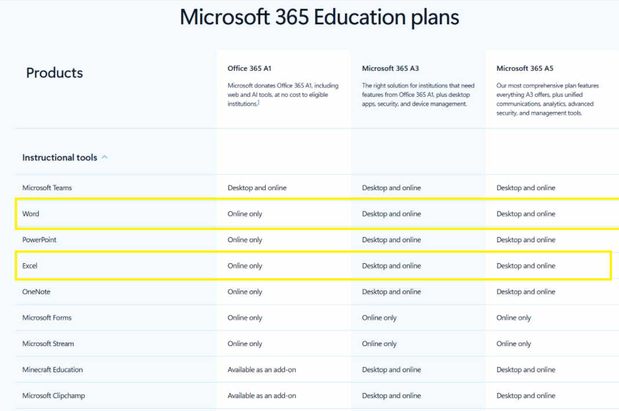Viewport: 619px width, 411px height.
Task: Click the OneNote product row label
Action: (x=36, y=292)
